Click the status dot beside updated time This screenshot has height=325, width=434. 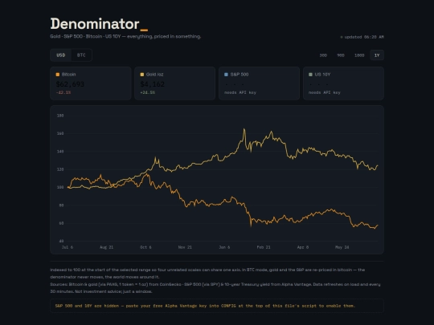pos(342,37)
